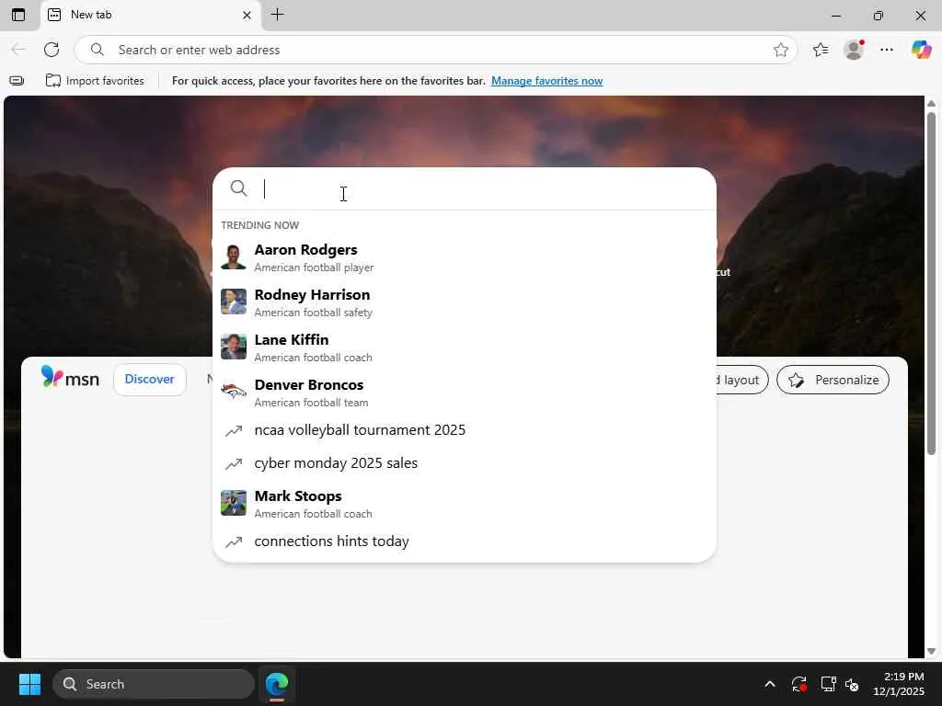This screenshot has width=942, height=706.
Task: Close the New tab tab
Action: click(x=247, y=15)
